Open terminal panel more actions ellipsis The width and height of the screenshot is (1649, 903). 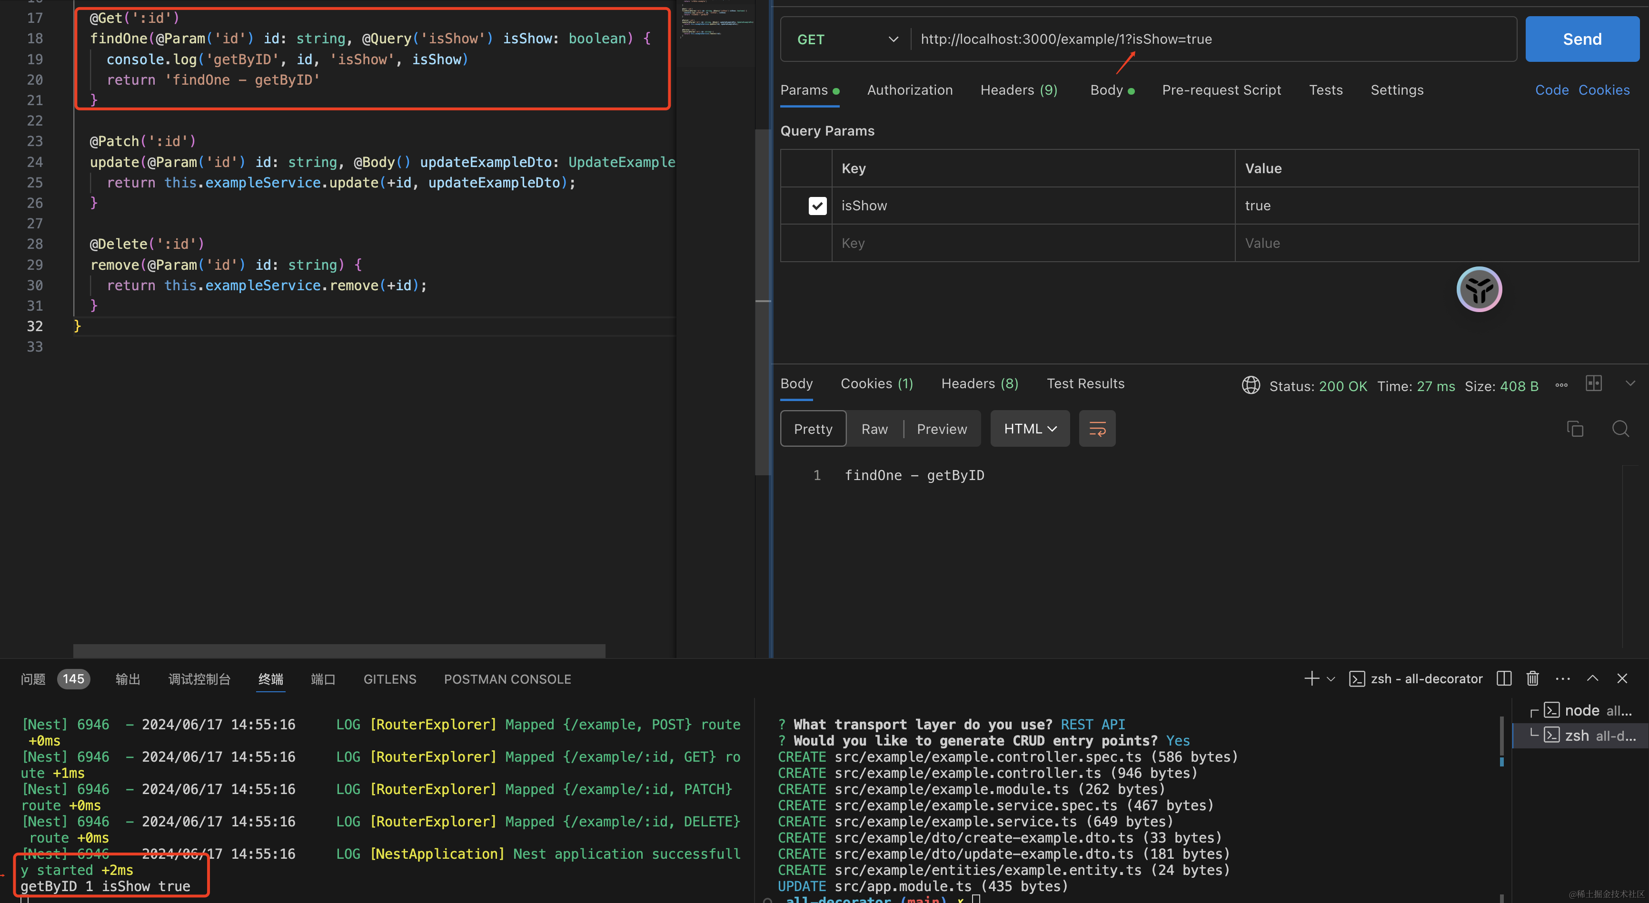(x=1562, y=678)
